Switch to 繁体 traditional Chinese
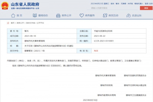 (118, 4)
